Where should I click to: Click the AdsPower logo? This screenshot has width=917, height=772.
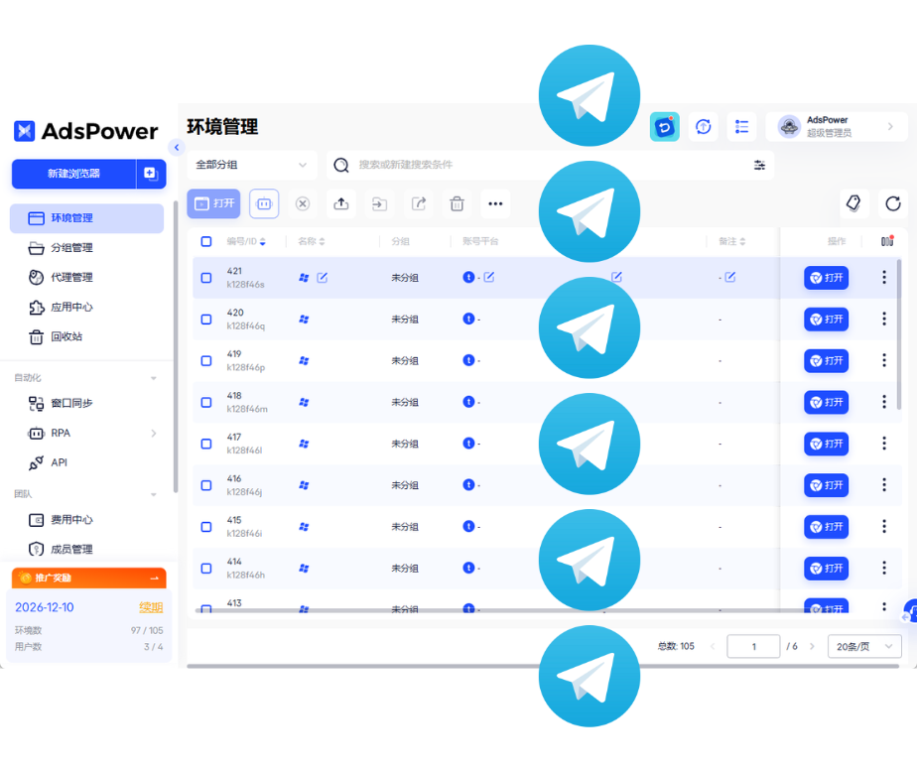point(85,131)
